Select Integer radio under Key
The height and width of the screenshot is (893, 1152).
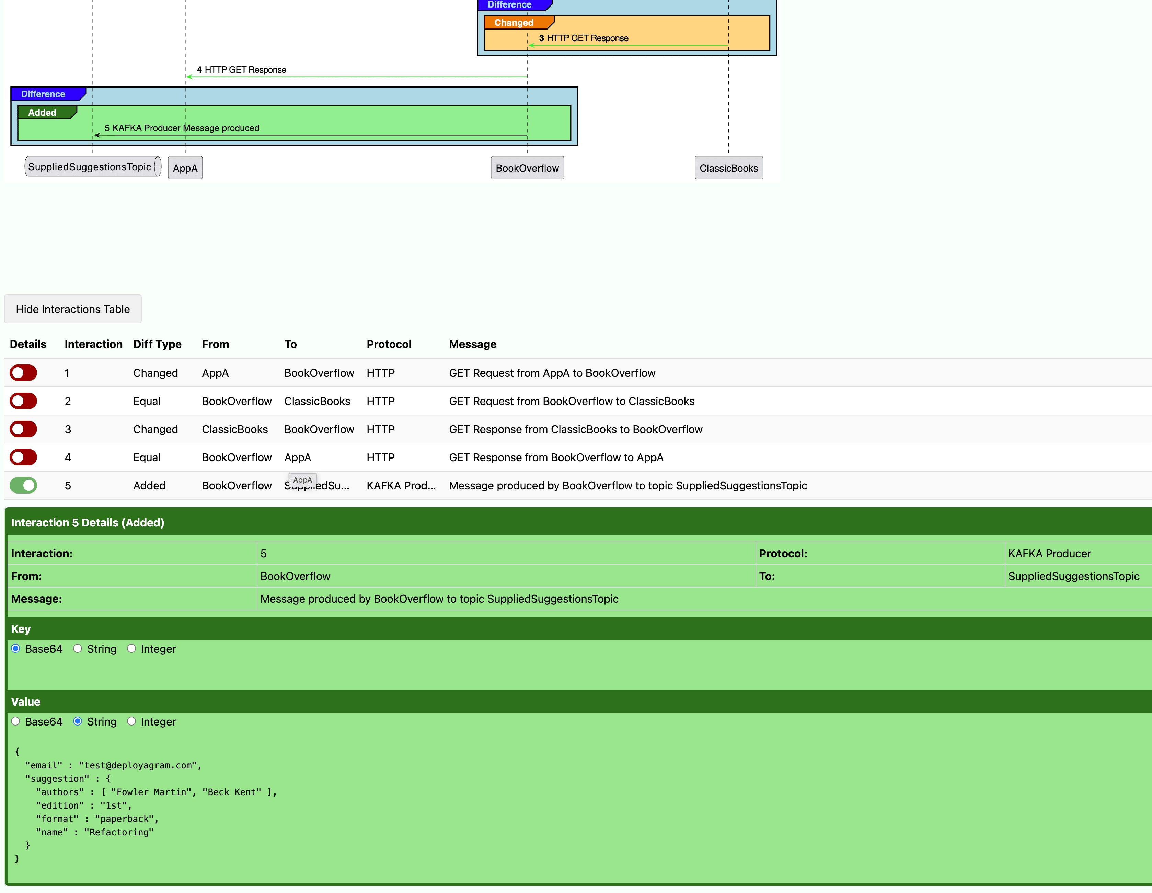tap(131, 648)
